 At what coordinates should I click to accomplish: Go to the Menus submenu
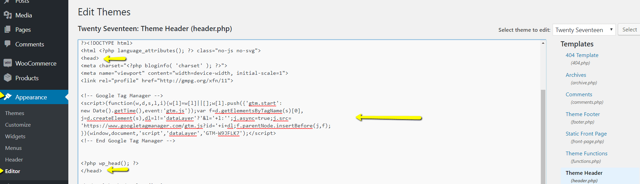coord(13,148)
